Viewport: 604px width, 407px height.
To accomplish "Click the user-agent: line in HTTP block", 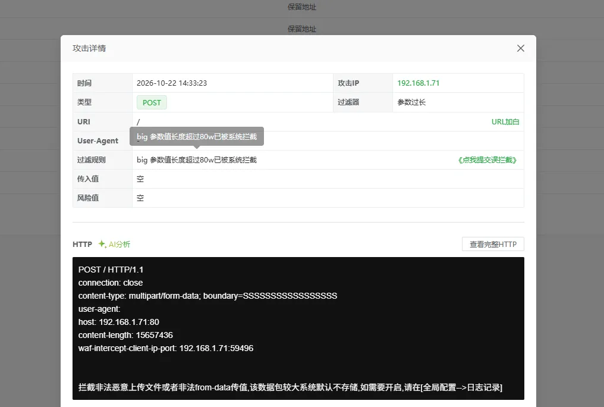I will 99,309.
